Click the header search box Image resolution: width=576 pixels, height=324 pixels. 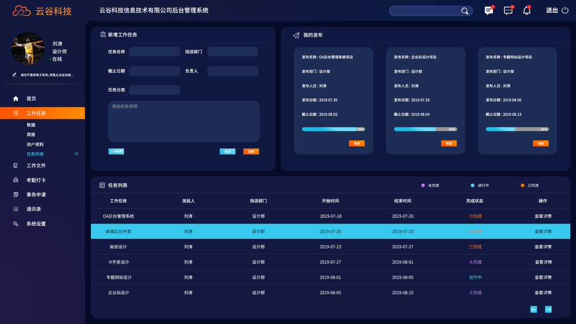[431, 11]
